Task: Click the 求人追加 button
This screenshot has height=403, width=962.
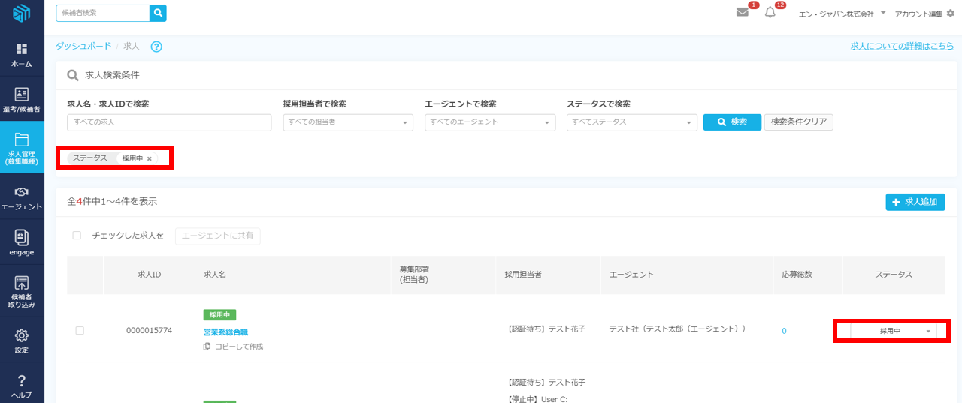Action: pos(915,202)
